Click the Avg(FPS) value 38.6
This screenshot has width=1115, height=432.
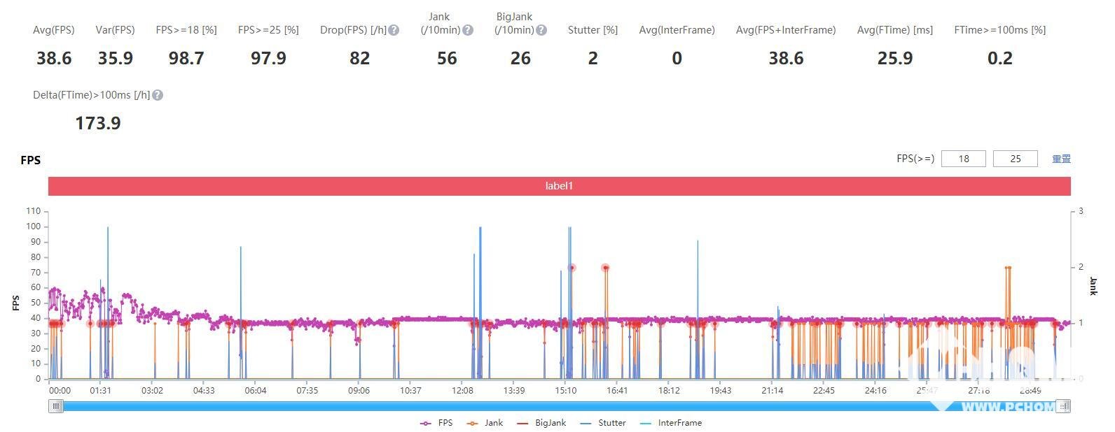point(54,58)
